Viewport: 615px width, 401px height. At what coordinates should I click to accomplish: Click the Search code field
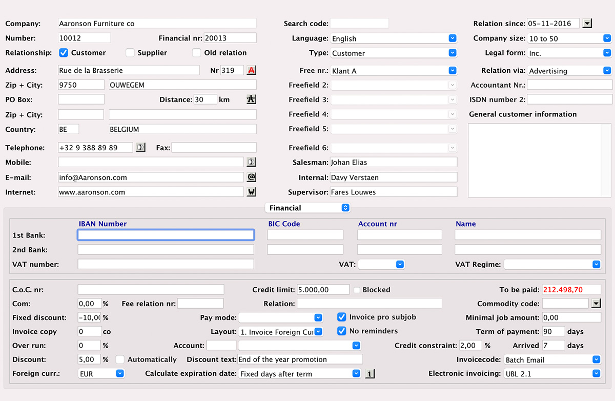359,23
